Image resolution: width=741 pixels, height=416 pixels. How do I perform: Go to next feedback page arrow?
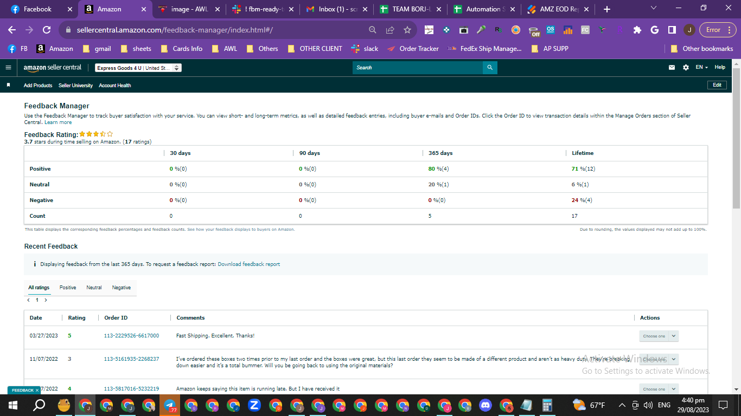pyautogui.click(x=46, y=300)
